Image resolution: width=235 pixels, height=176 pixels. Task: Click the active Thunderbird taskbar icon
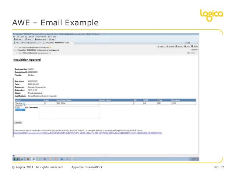tap(34, 159)
